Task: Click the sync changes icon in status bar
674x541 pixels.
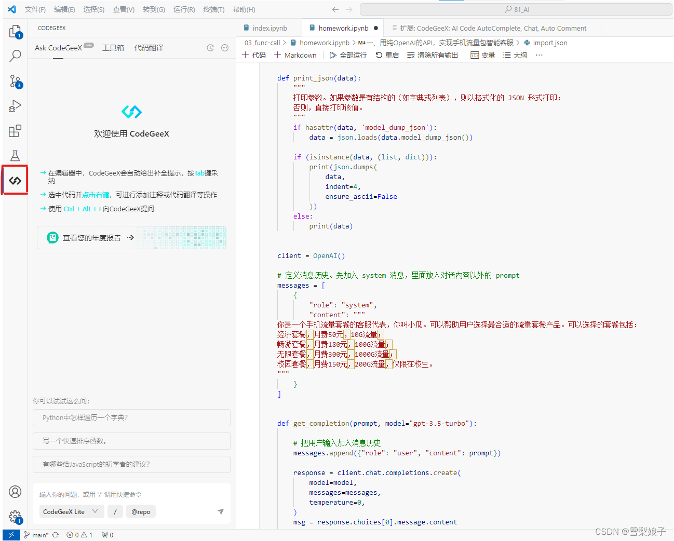Action: point(56,535)
